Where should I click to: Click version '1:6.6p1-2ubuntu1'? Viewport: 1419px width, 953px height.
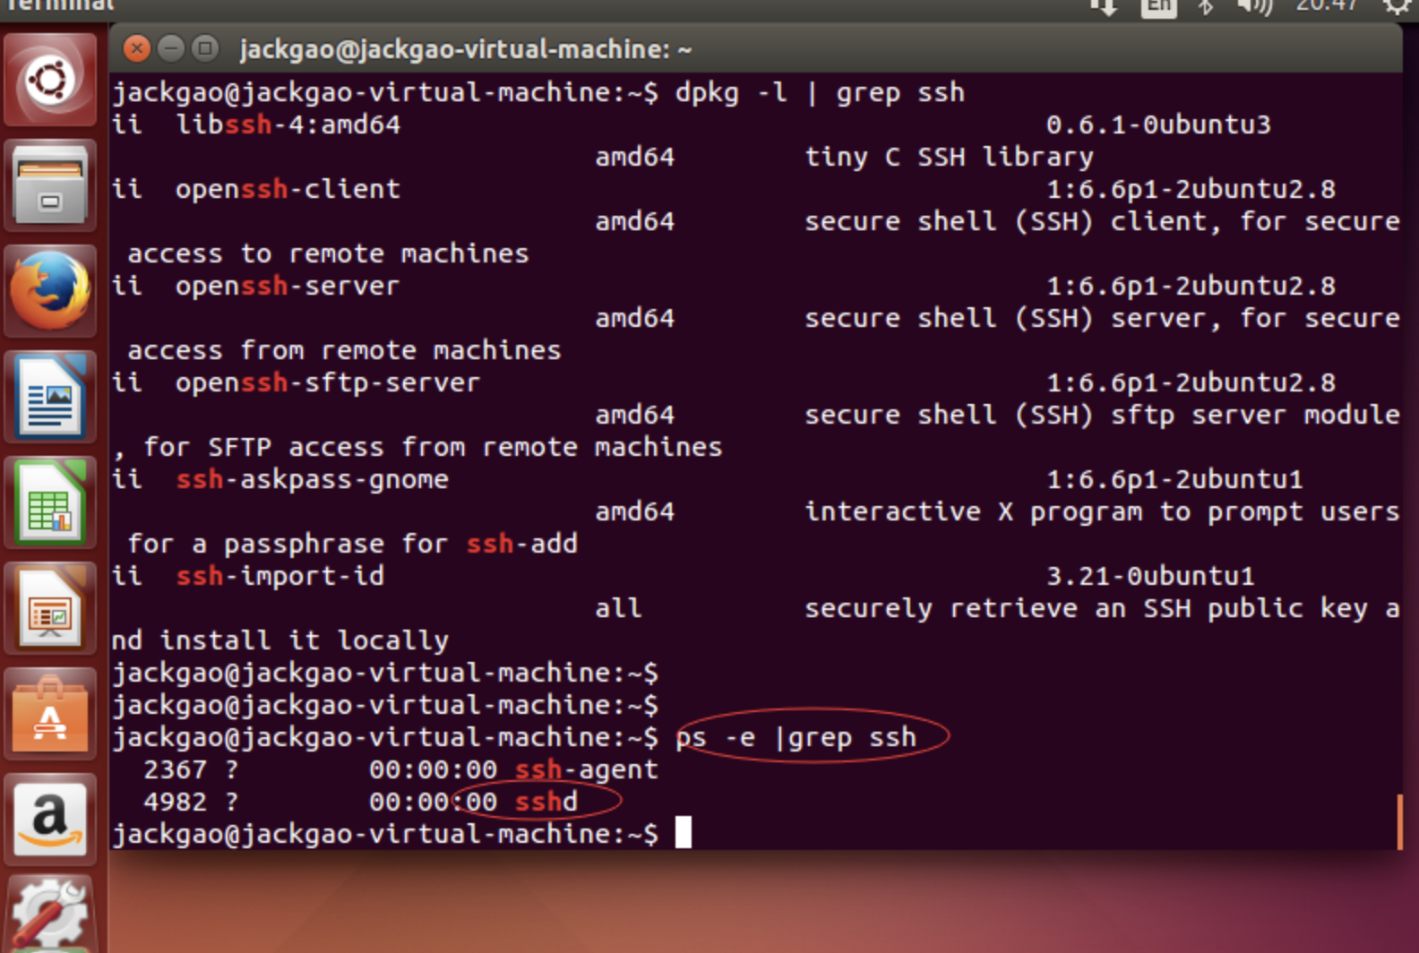point(1174,479)
